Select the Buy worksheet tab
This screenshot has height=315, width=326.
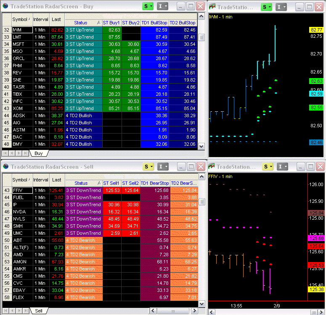pos(39,153)
